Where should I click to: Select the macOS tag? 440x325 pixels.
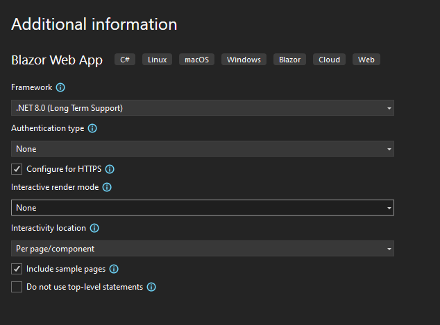point(196,60)
